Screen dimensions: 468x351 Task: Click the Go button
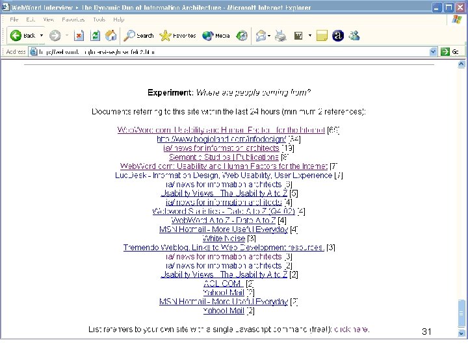[x=450, y=52]
